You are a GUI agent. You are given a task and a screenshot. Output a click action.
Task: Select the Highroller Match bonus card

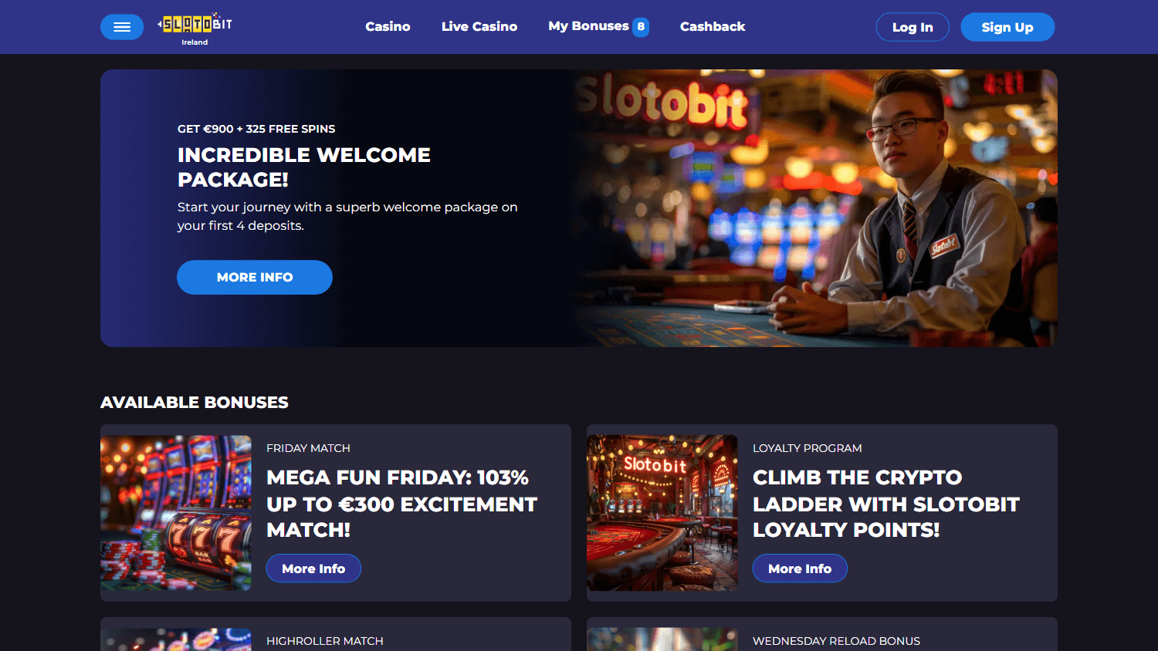(336, 634)
